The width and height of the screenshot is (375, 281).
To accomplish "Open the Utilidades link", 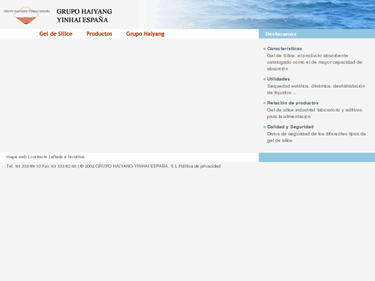I will 279,79.
